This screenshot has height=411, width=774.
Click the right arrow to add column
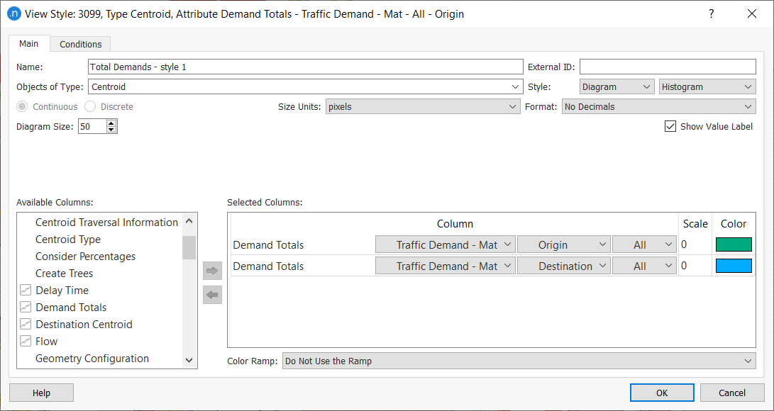point(212,271)
